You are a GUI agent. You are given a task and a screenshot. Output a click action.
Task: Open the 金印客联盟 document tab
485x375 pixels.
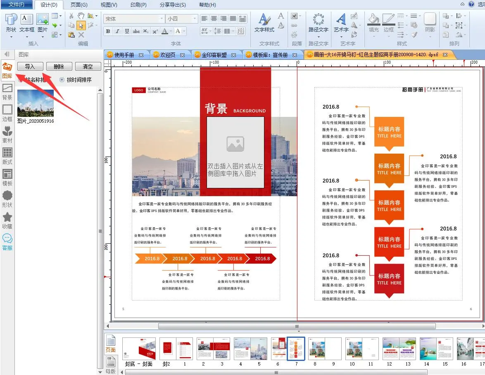pyautogui.click(x=214, y=55)
